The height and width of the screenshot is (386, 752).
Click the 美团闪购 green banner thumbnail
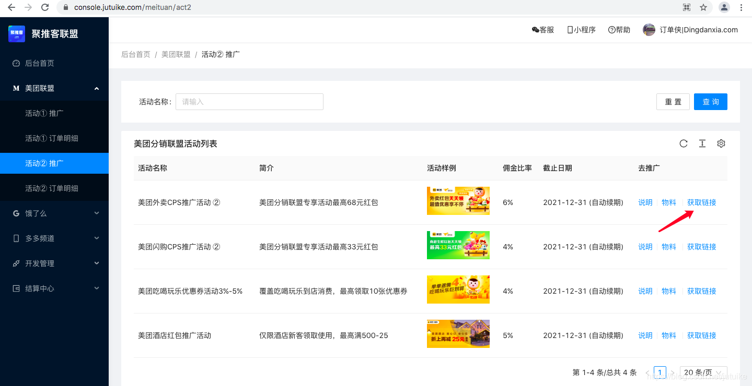[x=458, y=245]
